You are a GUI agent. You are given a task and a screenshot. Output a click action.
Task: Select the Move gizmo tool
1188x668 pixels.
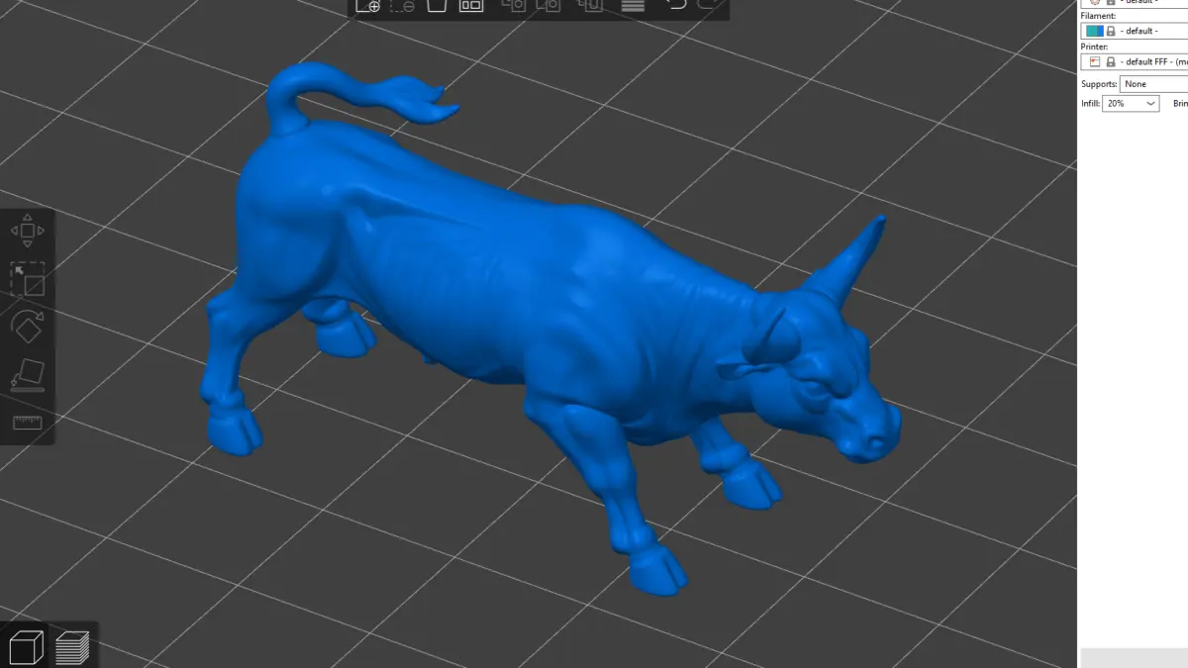pos(27,231)
